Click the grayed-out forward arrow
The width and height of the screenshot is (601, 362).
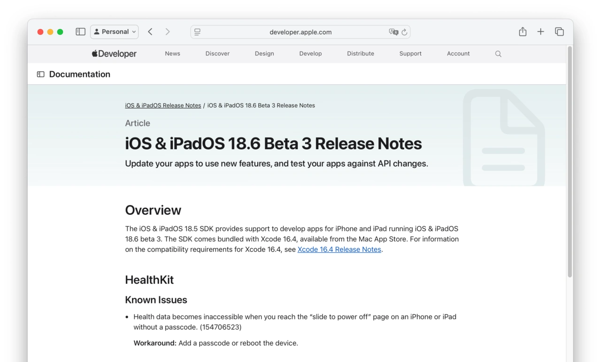click(168, 31)
